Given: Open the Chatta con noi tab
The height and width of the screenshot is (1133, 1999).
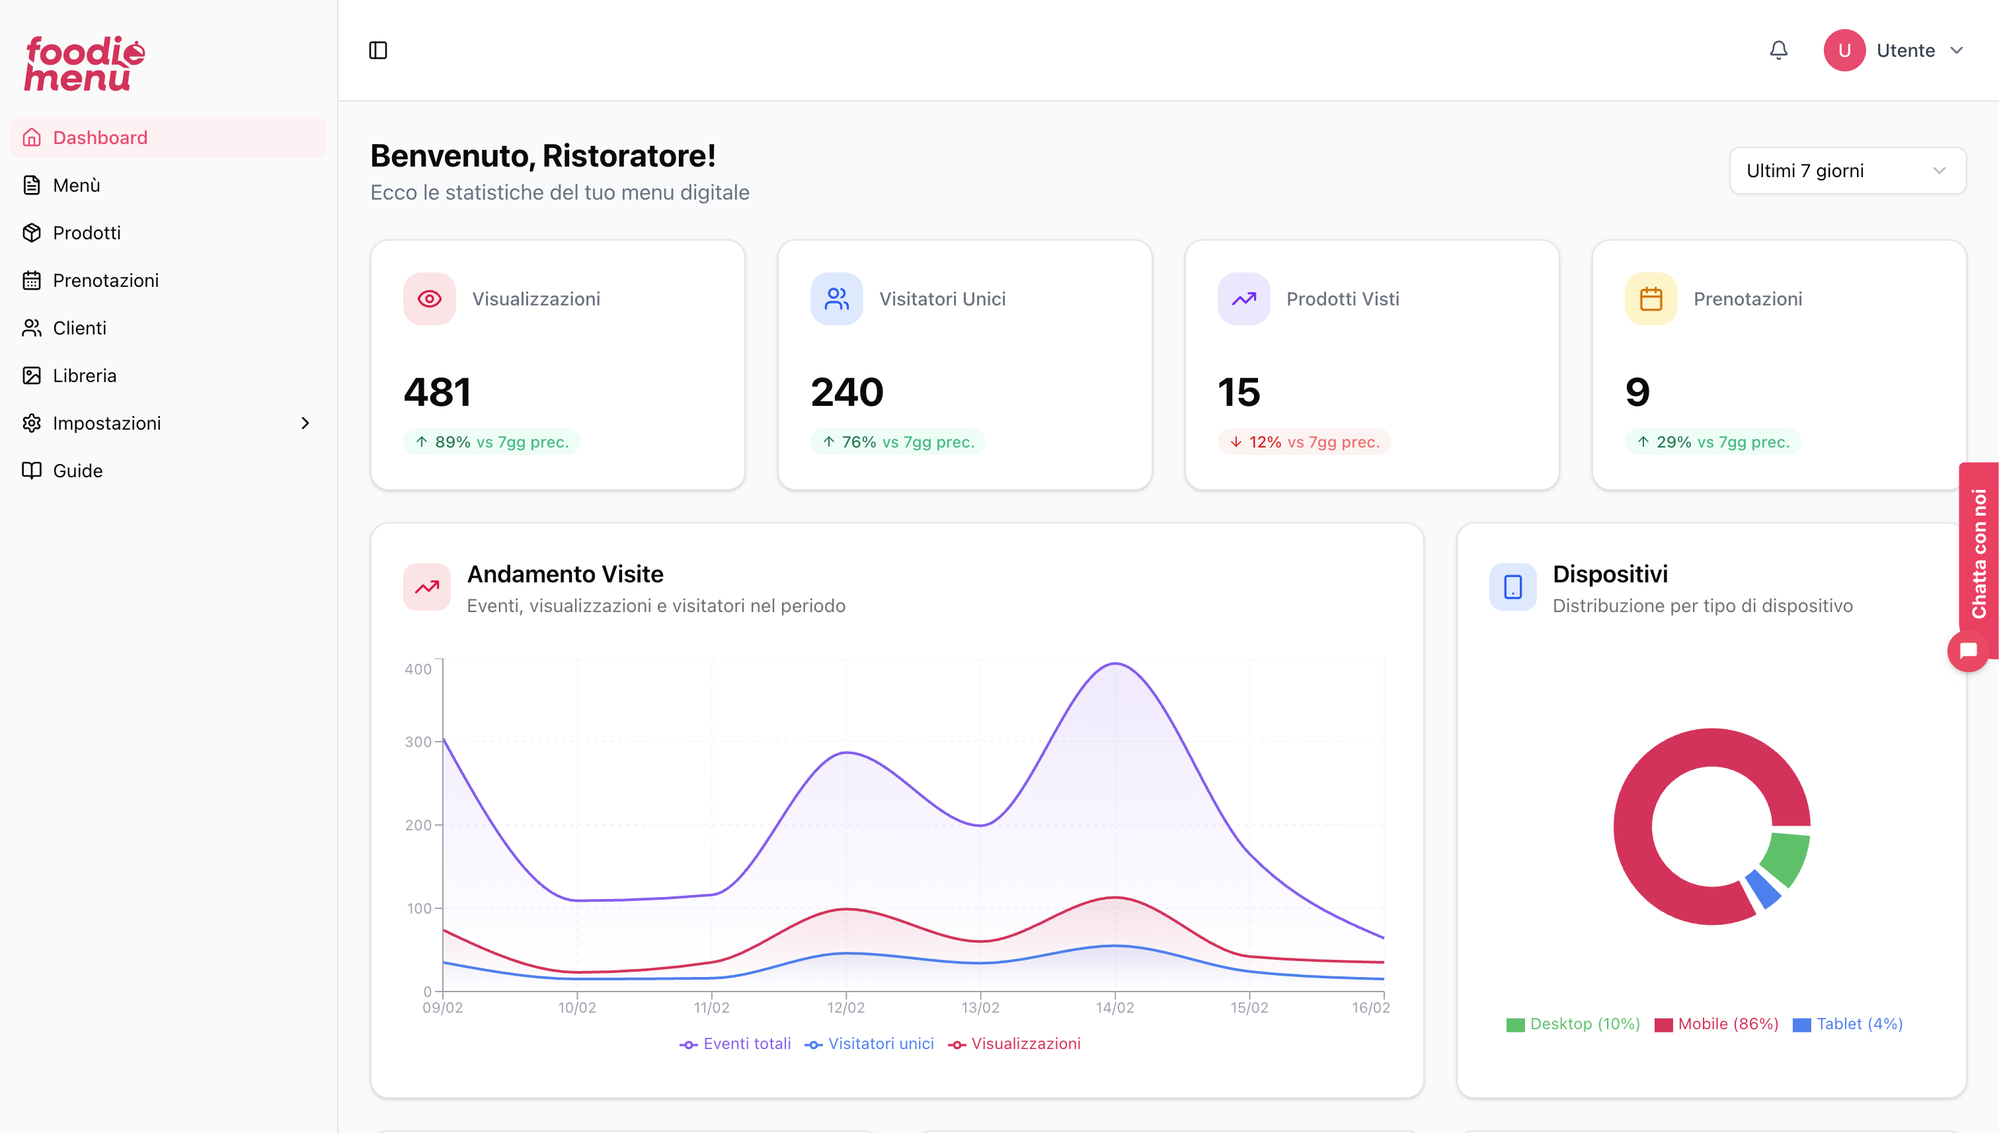Looking at the screenshot, I should pos(1979,553).
